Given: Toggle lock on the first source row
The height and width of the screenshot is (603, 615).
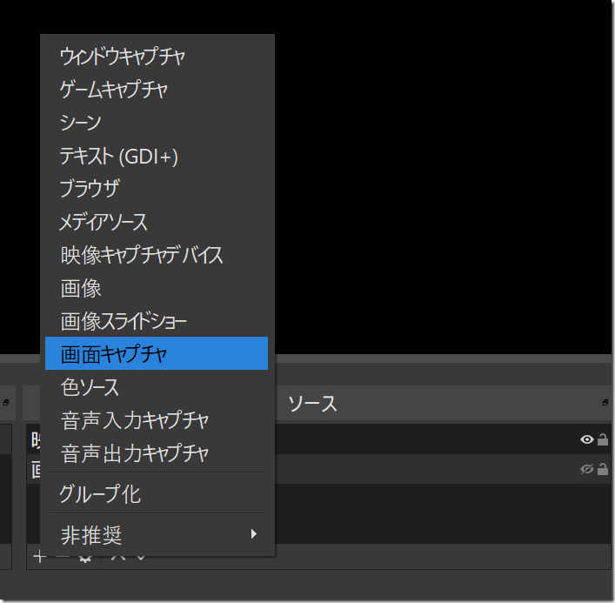Looking at the screenshot, I should [603, 439].
